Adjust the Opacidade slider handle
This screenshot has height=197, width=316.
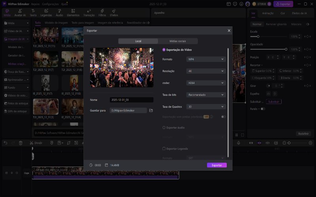[286, 49]
